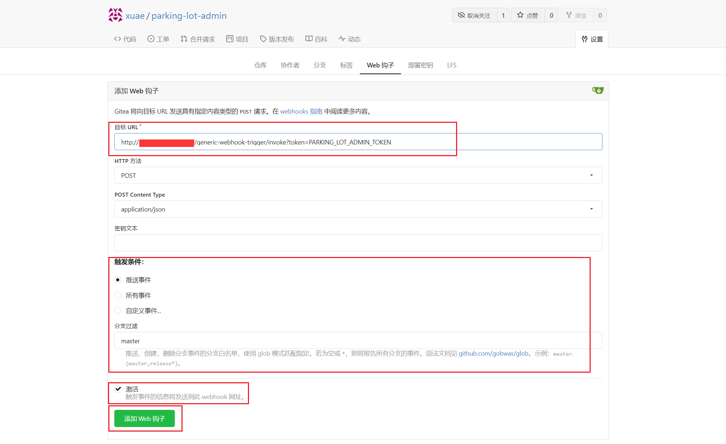Screen dimensions: 726x444
Task: Click the fork icon on 派生 button
Action: click(569, 15)
